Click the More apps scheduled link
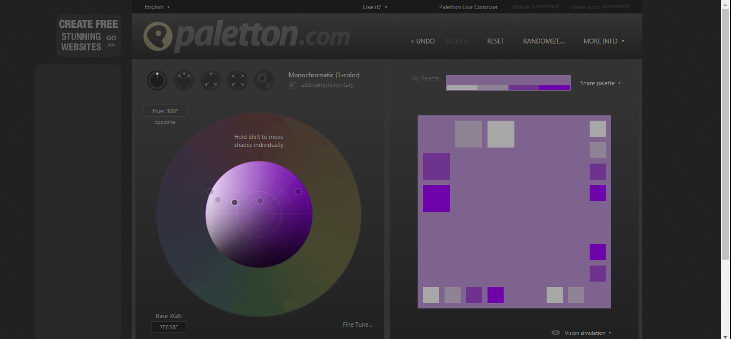The width and height of the screenshot is (731, 339). (x=600, y=7)
